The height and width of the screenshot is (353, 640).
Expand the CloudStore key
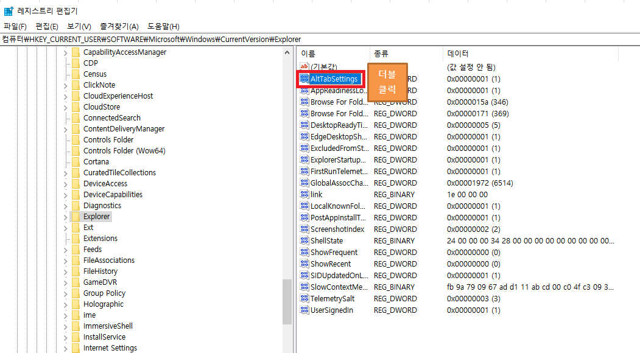point(66,107)
